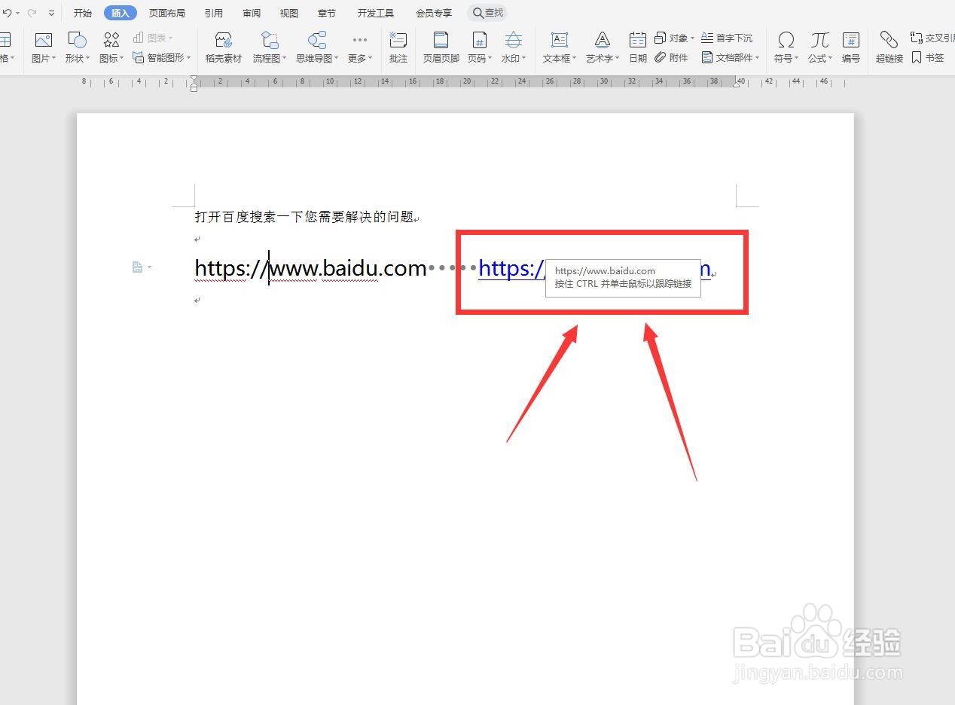Open the 会员专享 tab

pos(434,13)
